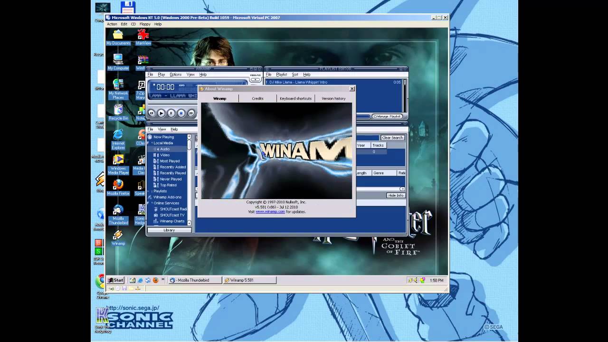Close the About Winamp dialog
The height and width of the screenshot is (342, 608).
coord(352,89)
